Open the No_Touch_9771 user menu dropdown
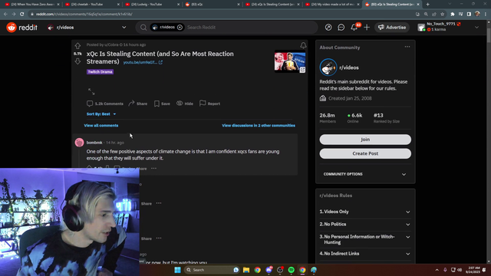Image resolution: width=491 pixels, height=276 pixels. 476,28
